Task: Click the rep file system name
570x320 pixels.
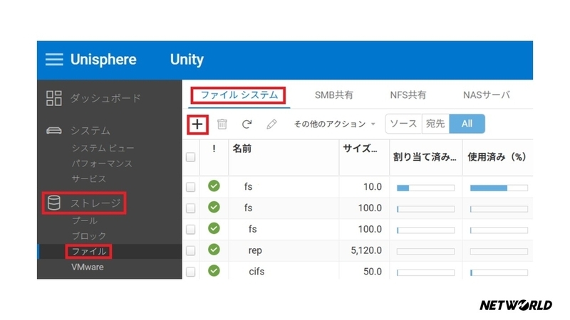Action: coord(255,251)
